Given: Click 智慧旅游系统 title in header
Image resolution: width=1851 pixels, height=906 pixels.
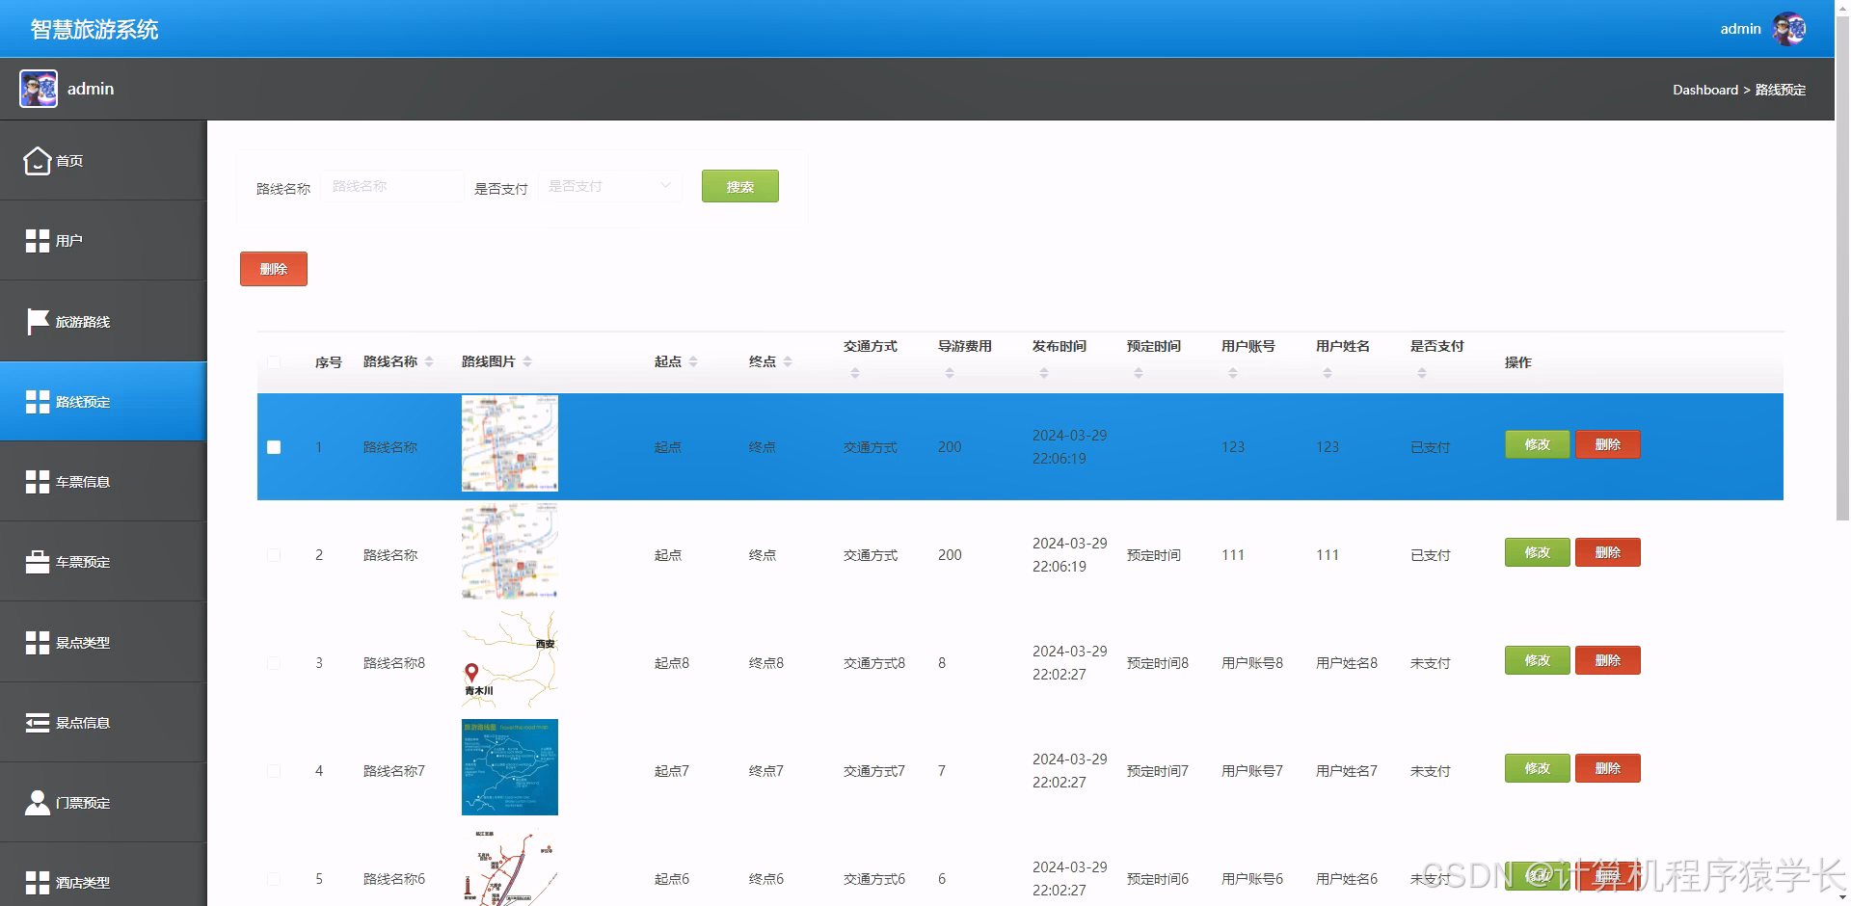Looking at the screenshot, I should point(94,29).
